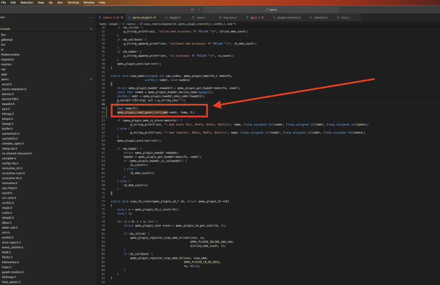Open error-report.h in Explorer
Viewport: 440px width, 285px height.
click(11, 243)
